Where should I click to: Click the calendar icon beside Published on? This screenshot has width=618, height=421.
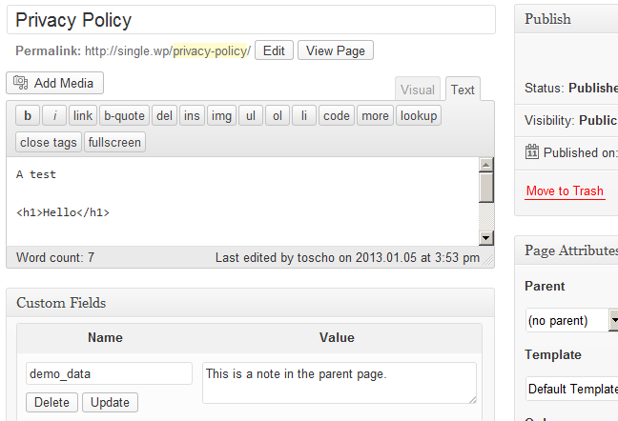click(531, 151)
